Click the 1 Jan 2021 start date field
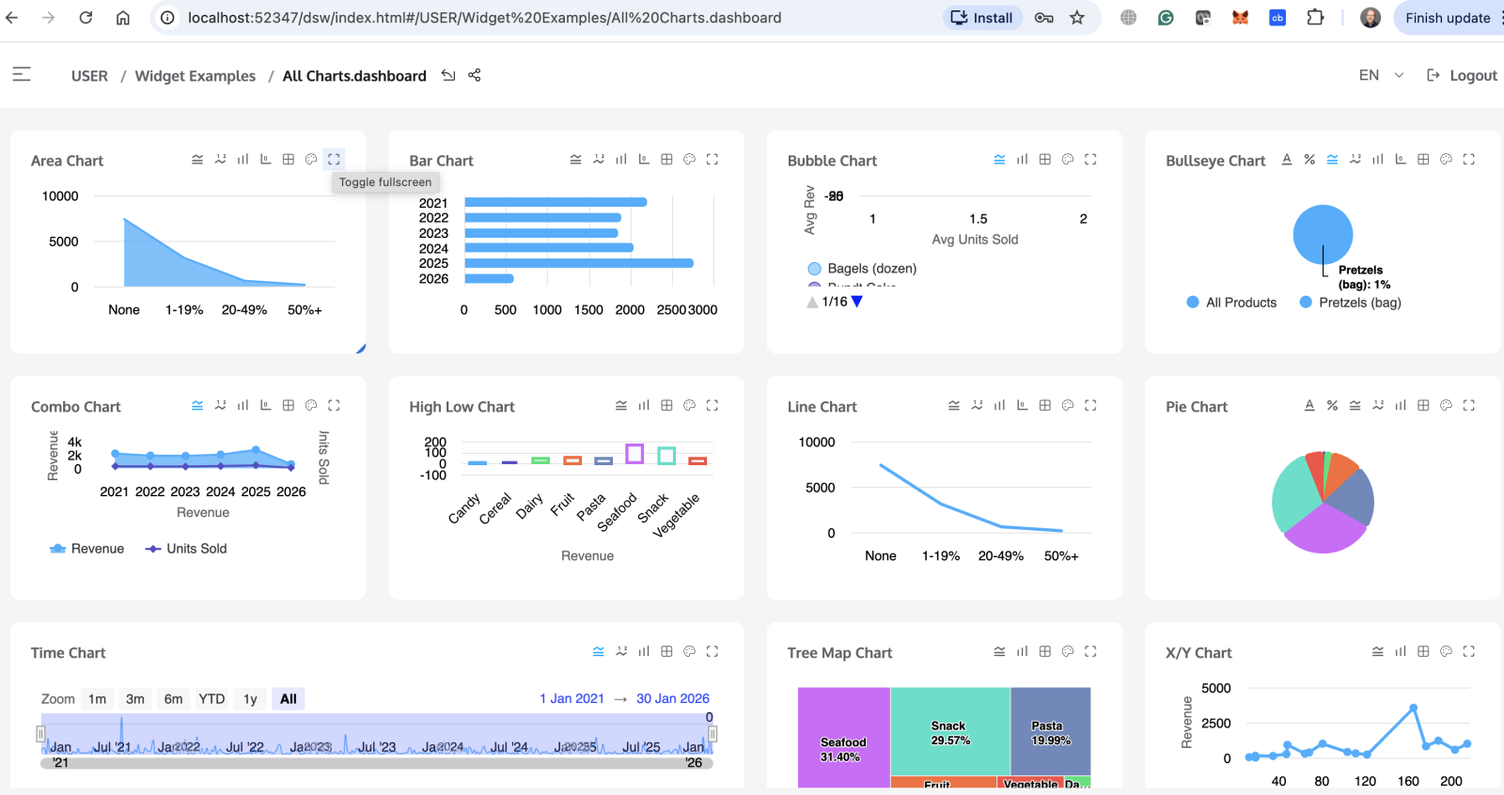The height and width of the screenshot is (795, 1504). click(x=572, y=699)
